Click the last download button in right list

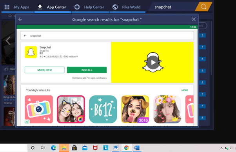click(202, 118)
